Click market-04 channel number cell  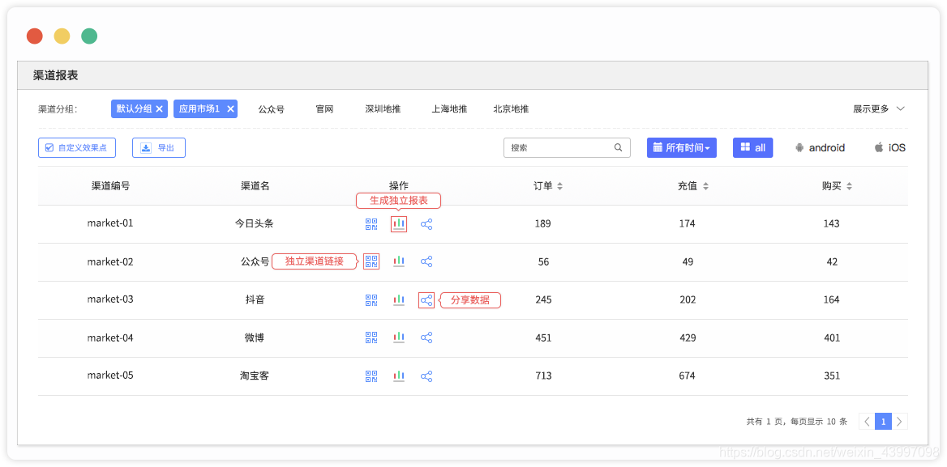coord(110,338)
